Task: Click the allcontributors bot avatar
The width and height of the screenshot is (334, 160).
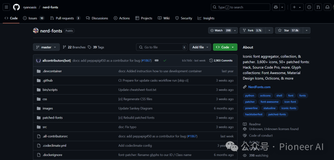Action: [x=39, y=61]
